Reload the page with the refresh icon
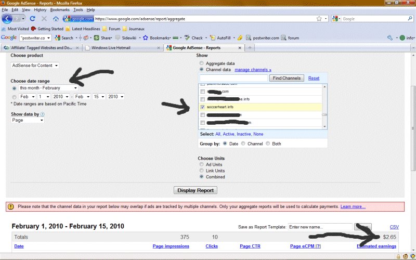This screenshot has height=260, width=416. (32, 19)
